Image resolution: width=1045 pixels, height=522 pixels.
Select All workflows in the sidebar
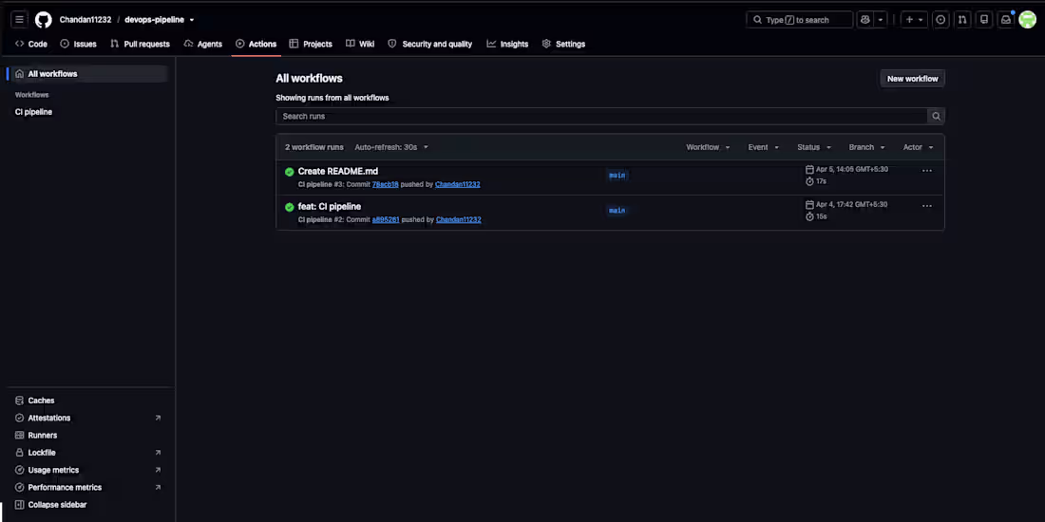click(88, 74)
